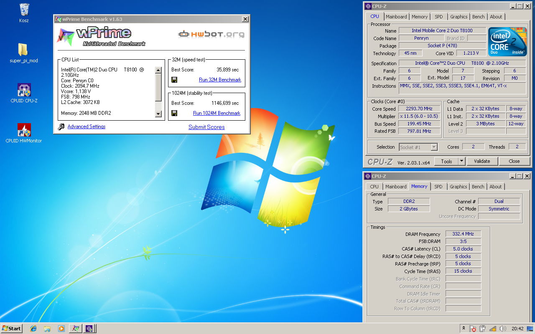535x334 pixels.
Task: Open Graphics tab in upper CPU-Z
Action: click(459, 17)
